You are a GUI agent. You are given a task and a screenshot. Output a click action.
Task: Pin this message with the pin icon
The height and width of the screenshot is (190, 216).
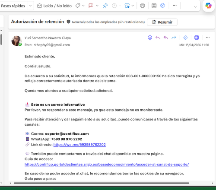105,6
